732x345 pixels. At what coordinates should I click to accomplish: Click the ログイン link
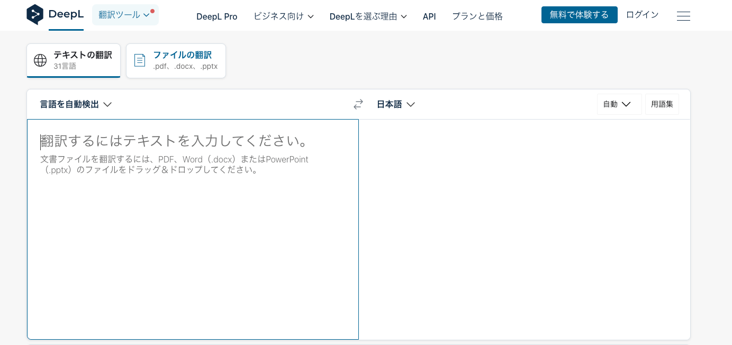coord(642,15)
